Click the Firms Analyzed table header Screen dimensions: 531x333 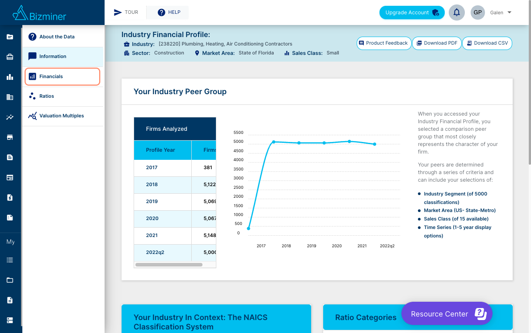click(175, 129)
